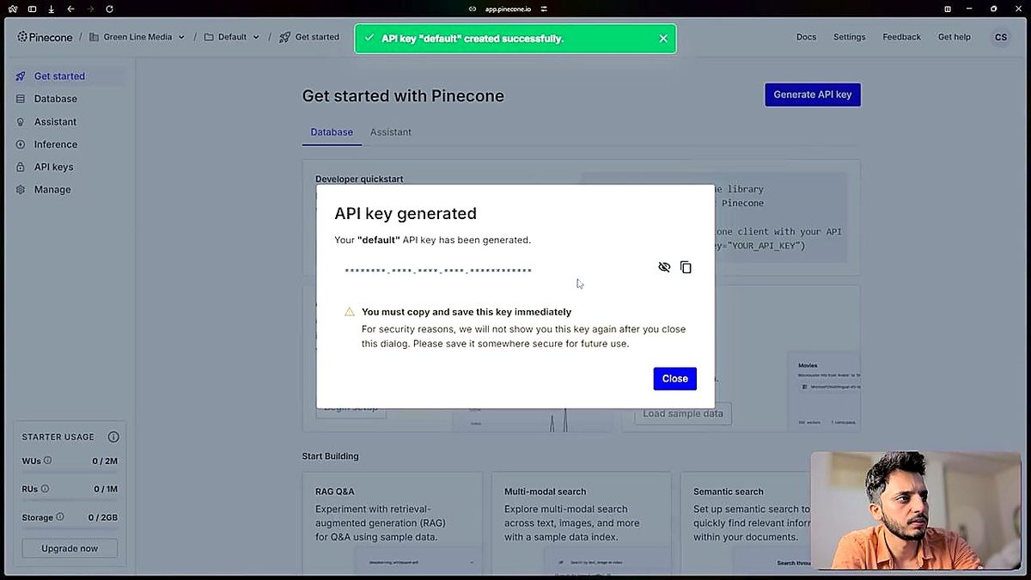Click the Pinecone logo in header

coord(45,37)
